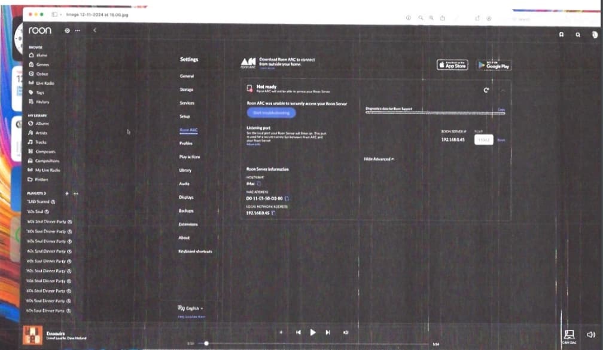
Task: Open Compositions in My Library
Action: click(x=44, y=161)
